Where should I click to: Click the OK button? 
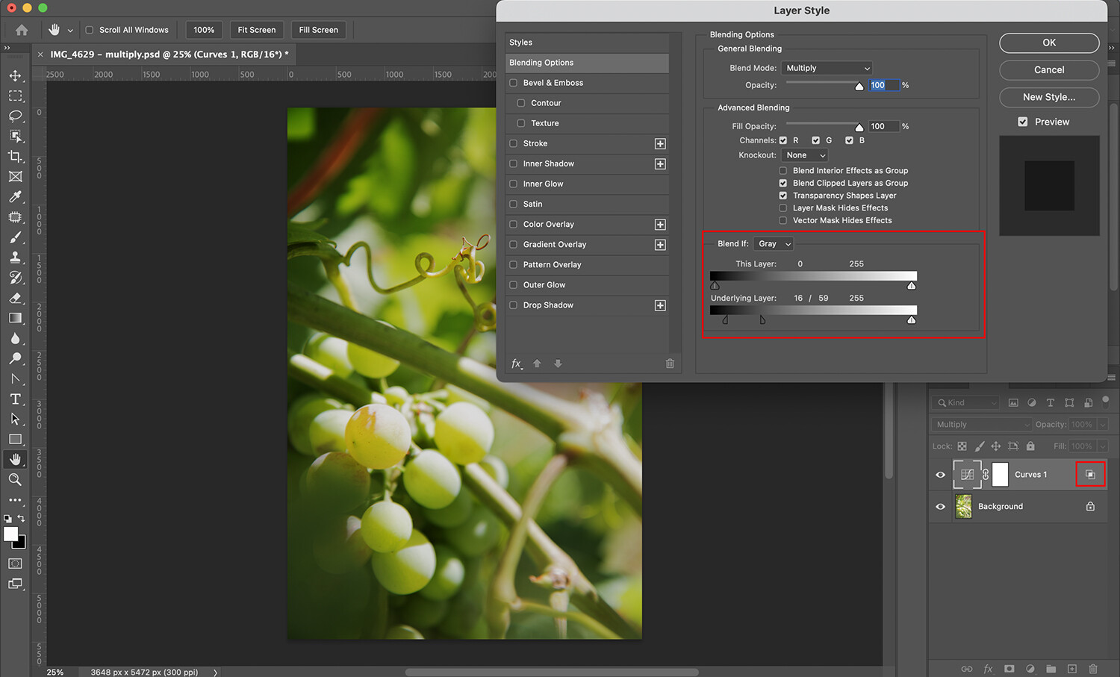(1049, 43)
